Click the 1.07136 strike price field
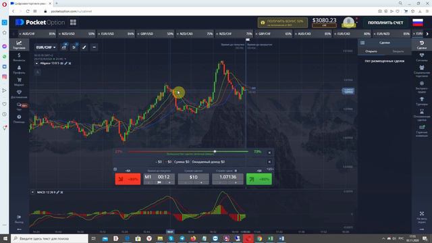This screenshot has width=432, height=243. [x=228, y=177]
